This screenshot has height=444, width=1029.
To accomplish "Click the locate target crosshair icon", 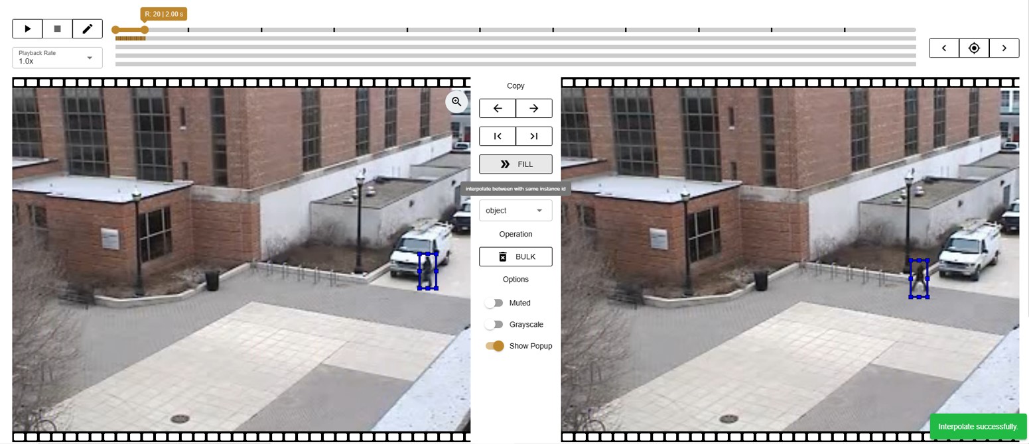I will (974, 48).
